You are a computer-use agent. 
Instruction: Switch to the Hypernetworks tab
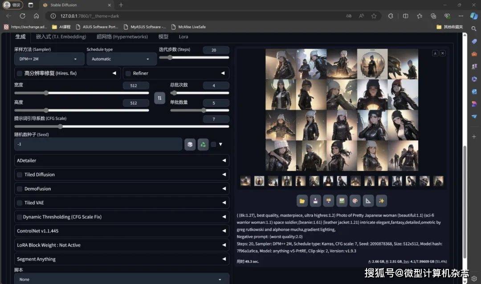tap(122, 37)
